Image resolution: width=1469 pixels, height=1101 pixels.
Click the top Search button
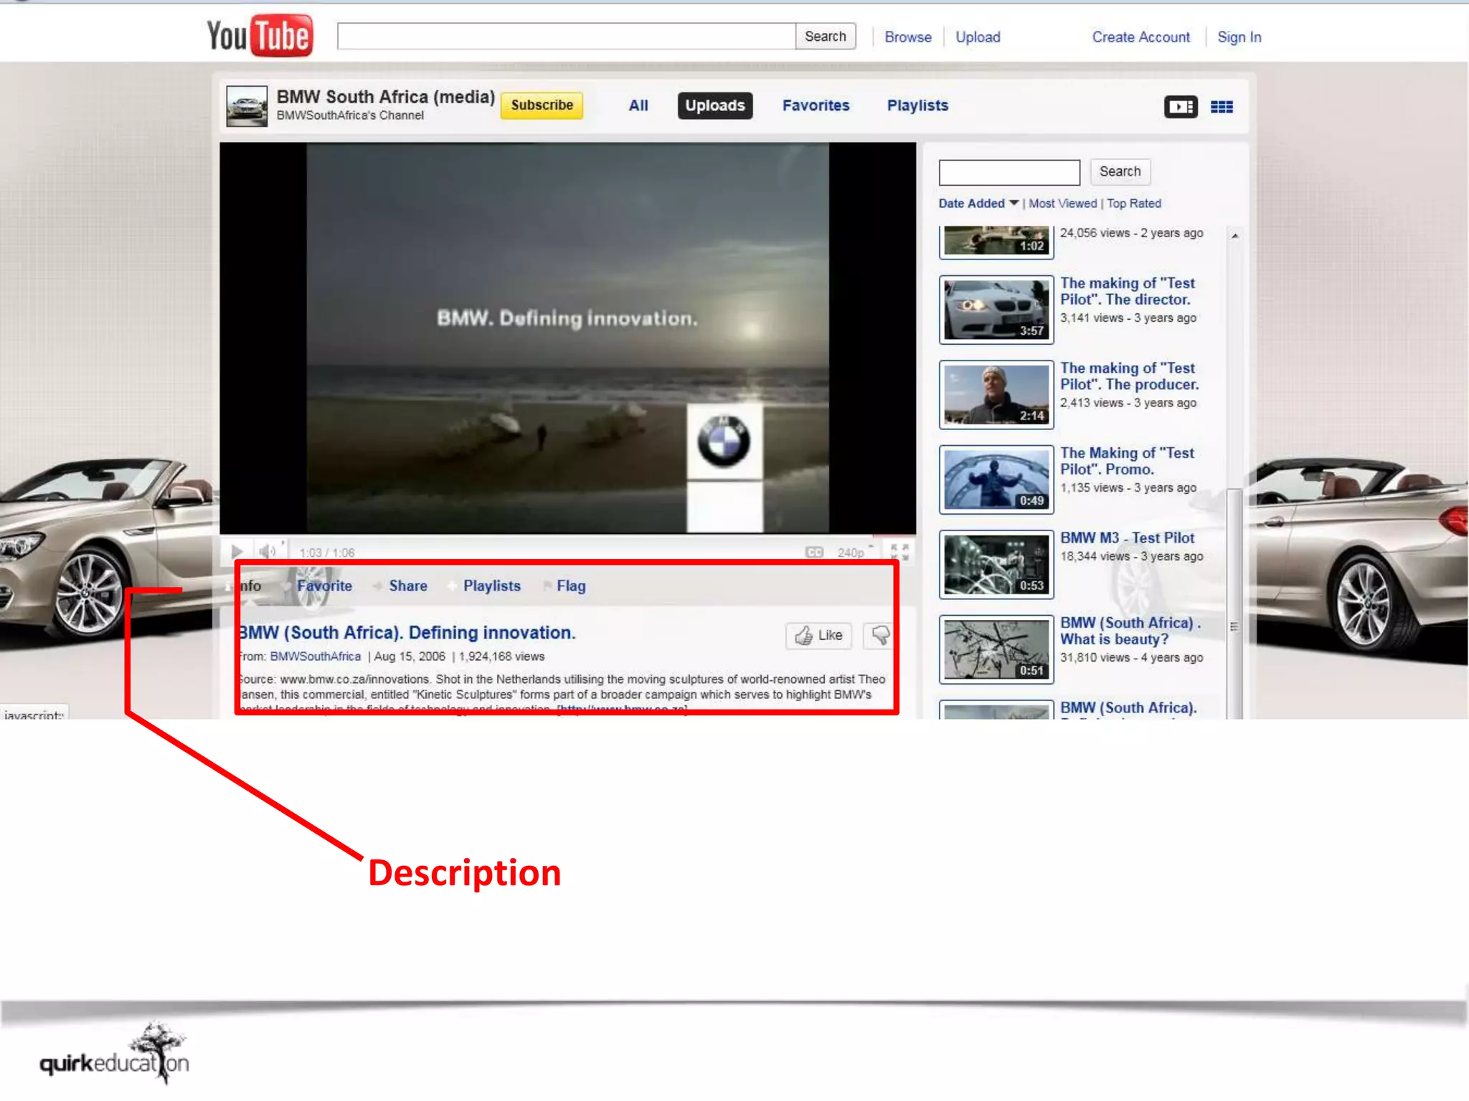pyautogui.click(x=825, y=37)
